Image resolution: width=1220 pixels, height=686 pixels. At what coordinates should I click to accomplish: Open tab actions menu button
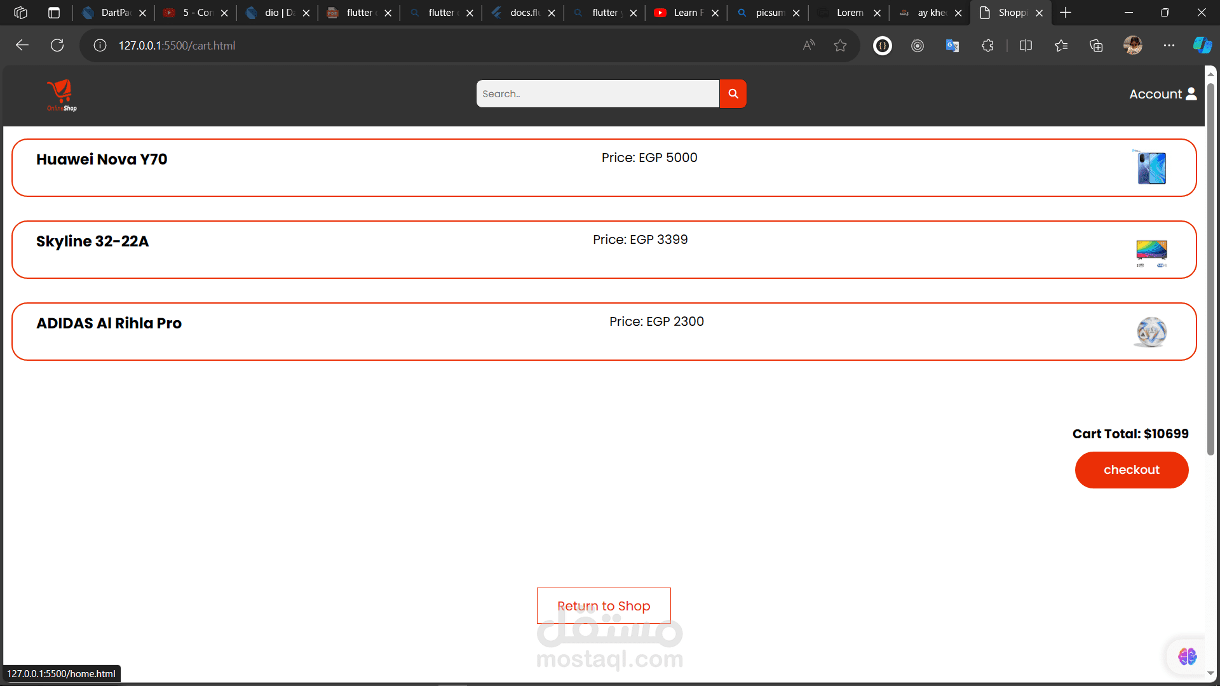click(x=54, y=13)
